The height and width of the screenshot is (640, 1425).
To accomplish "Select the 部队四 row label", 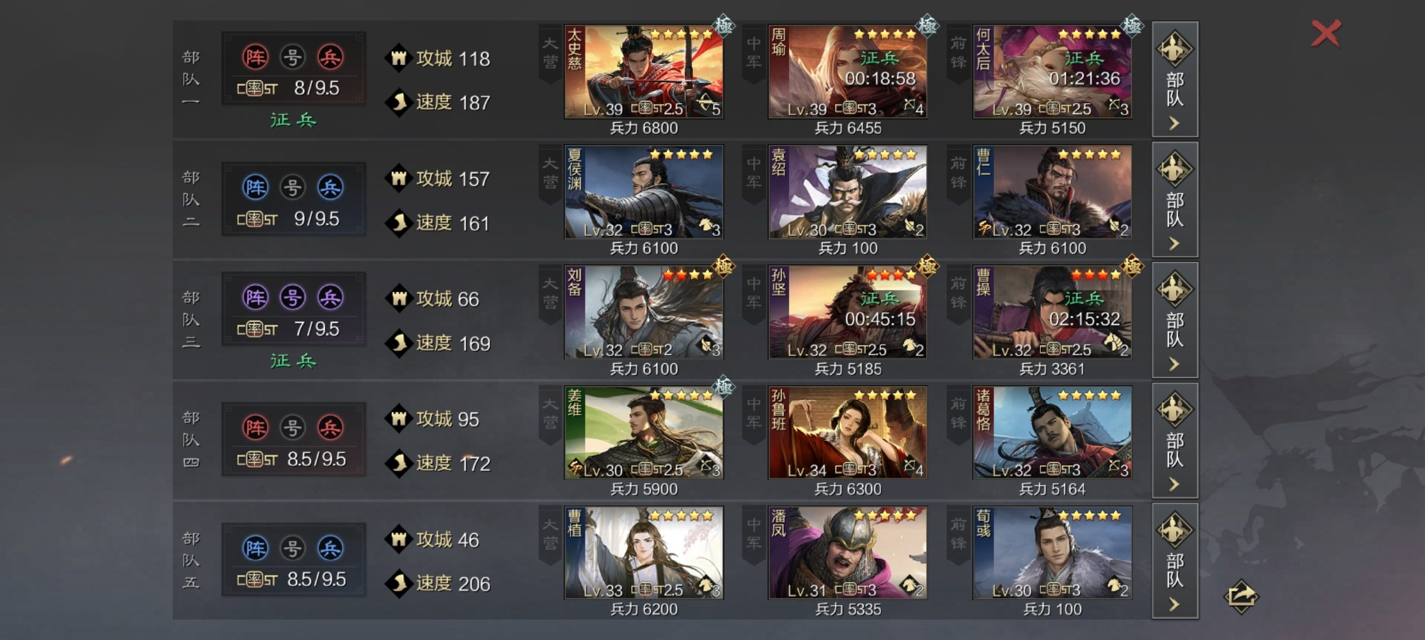I will 191,440.
